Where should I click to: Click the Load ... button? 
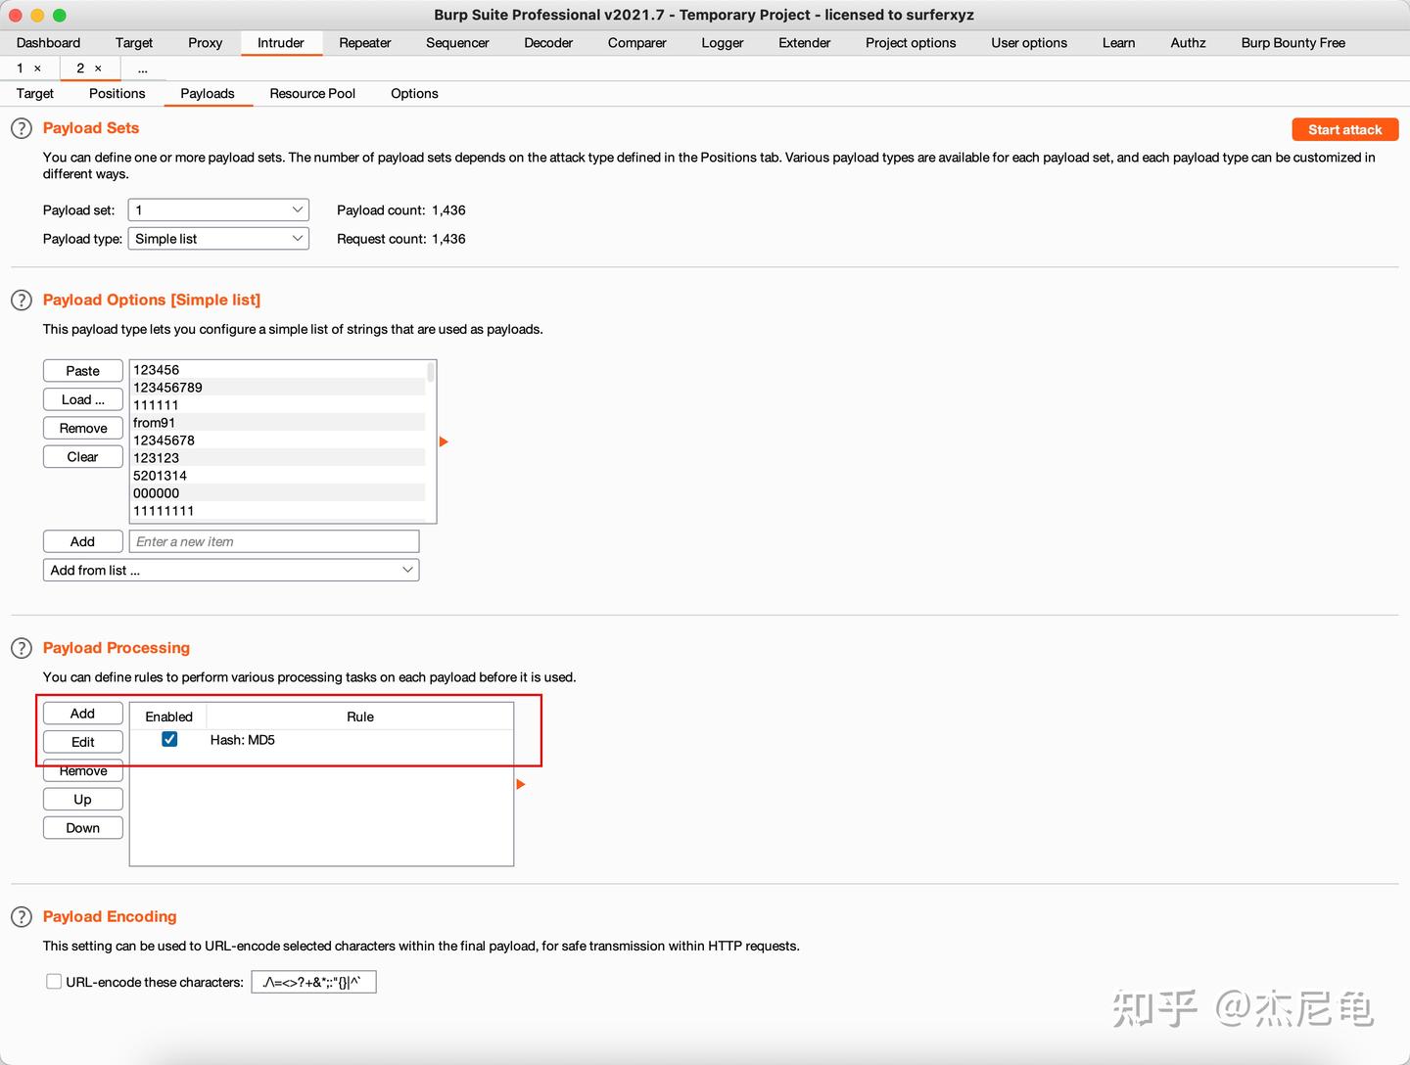[83, 399]
